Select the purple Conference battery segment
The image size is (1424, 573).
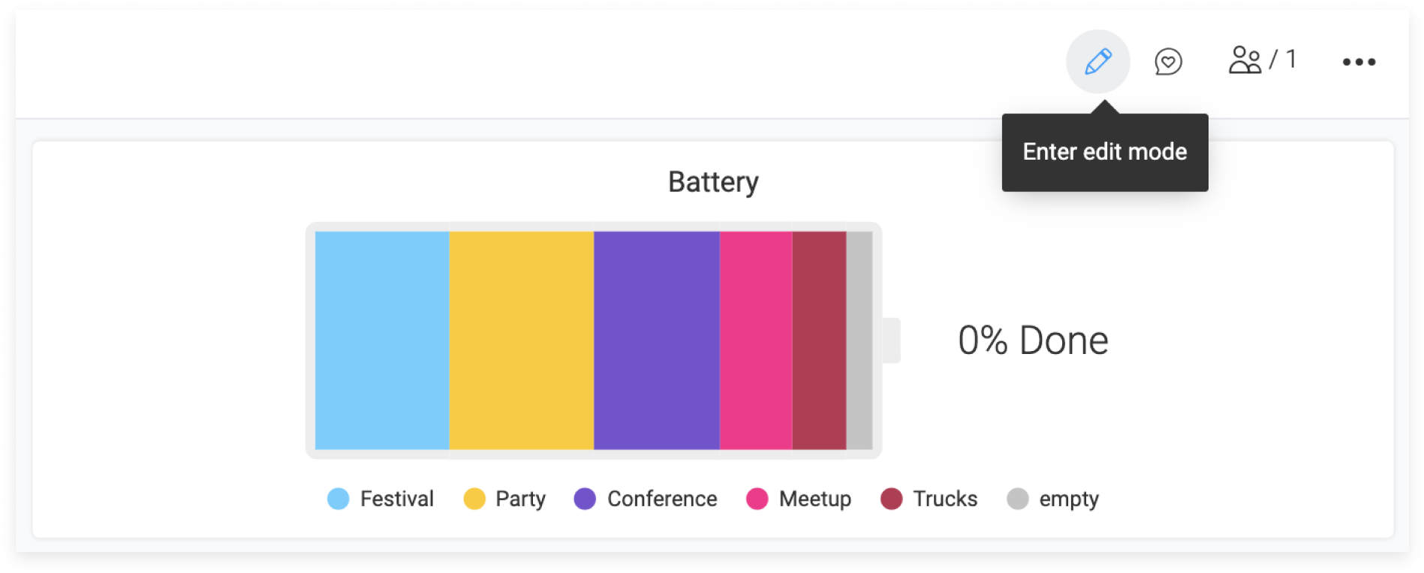pyautogui.click(x=657, y=340)
